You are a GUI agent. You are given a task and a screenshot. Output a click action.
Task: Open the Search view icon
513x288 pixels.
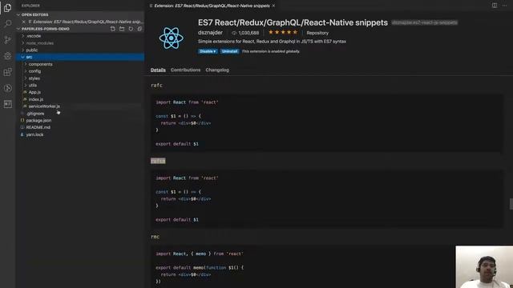(7, 23)
